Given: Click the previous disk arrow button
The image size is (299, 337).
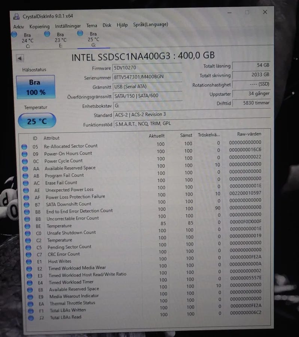Looking at the screenshot, I should tap(20, 58).
